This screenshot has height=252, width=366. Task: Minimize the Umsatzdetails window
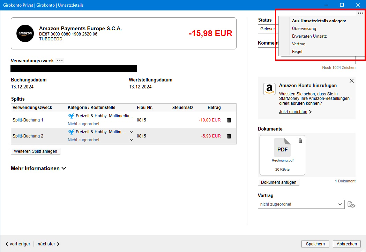pyautogui.click(x=326, y=5)
